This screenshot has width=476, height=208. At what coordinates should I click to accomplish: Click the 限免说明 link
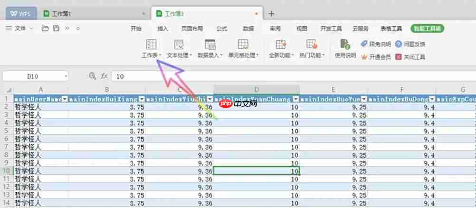tap(376, 44)
